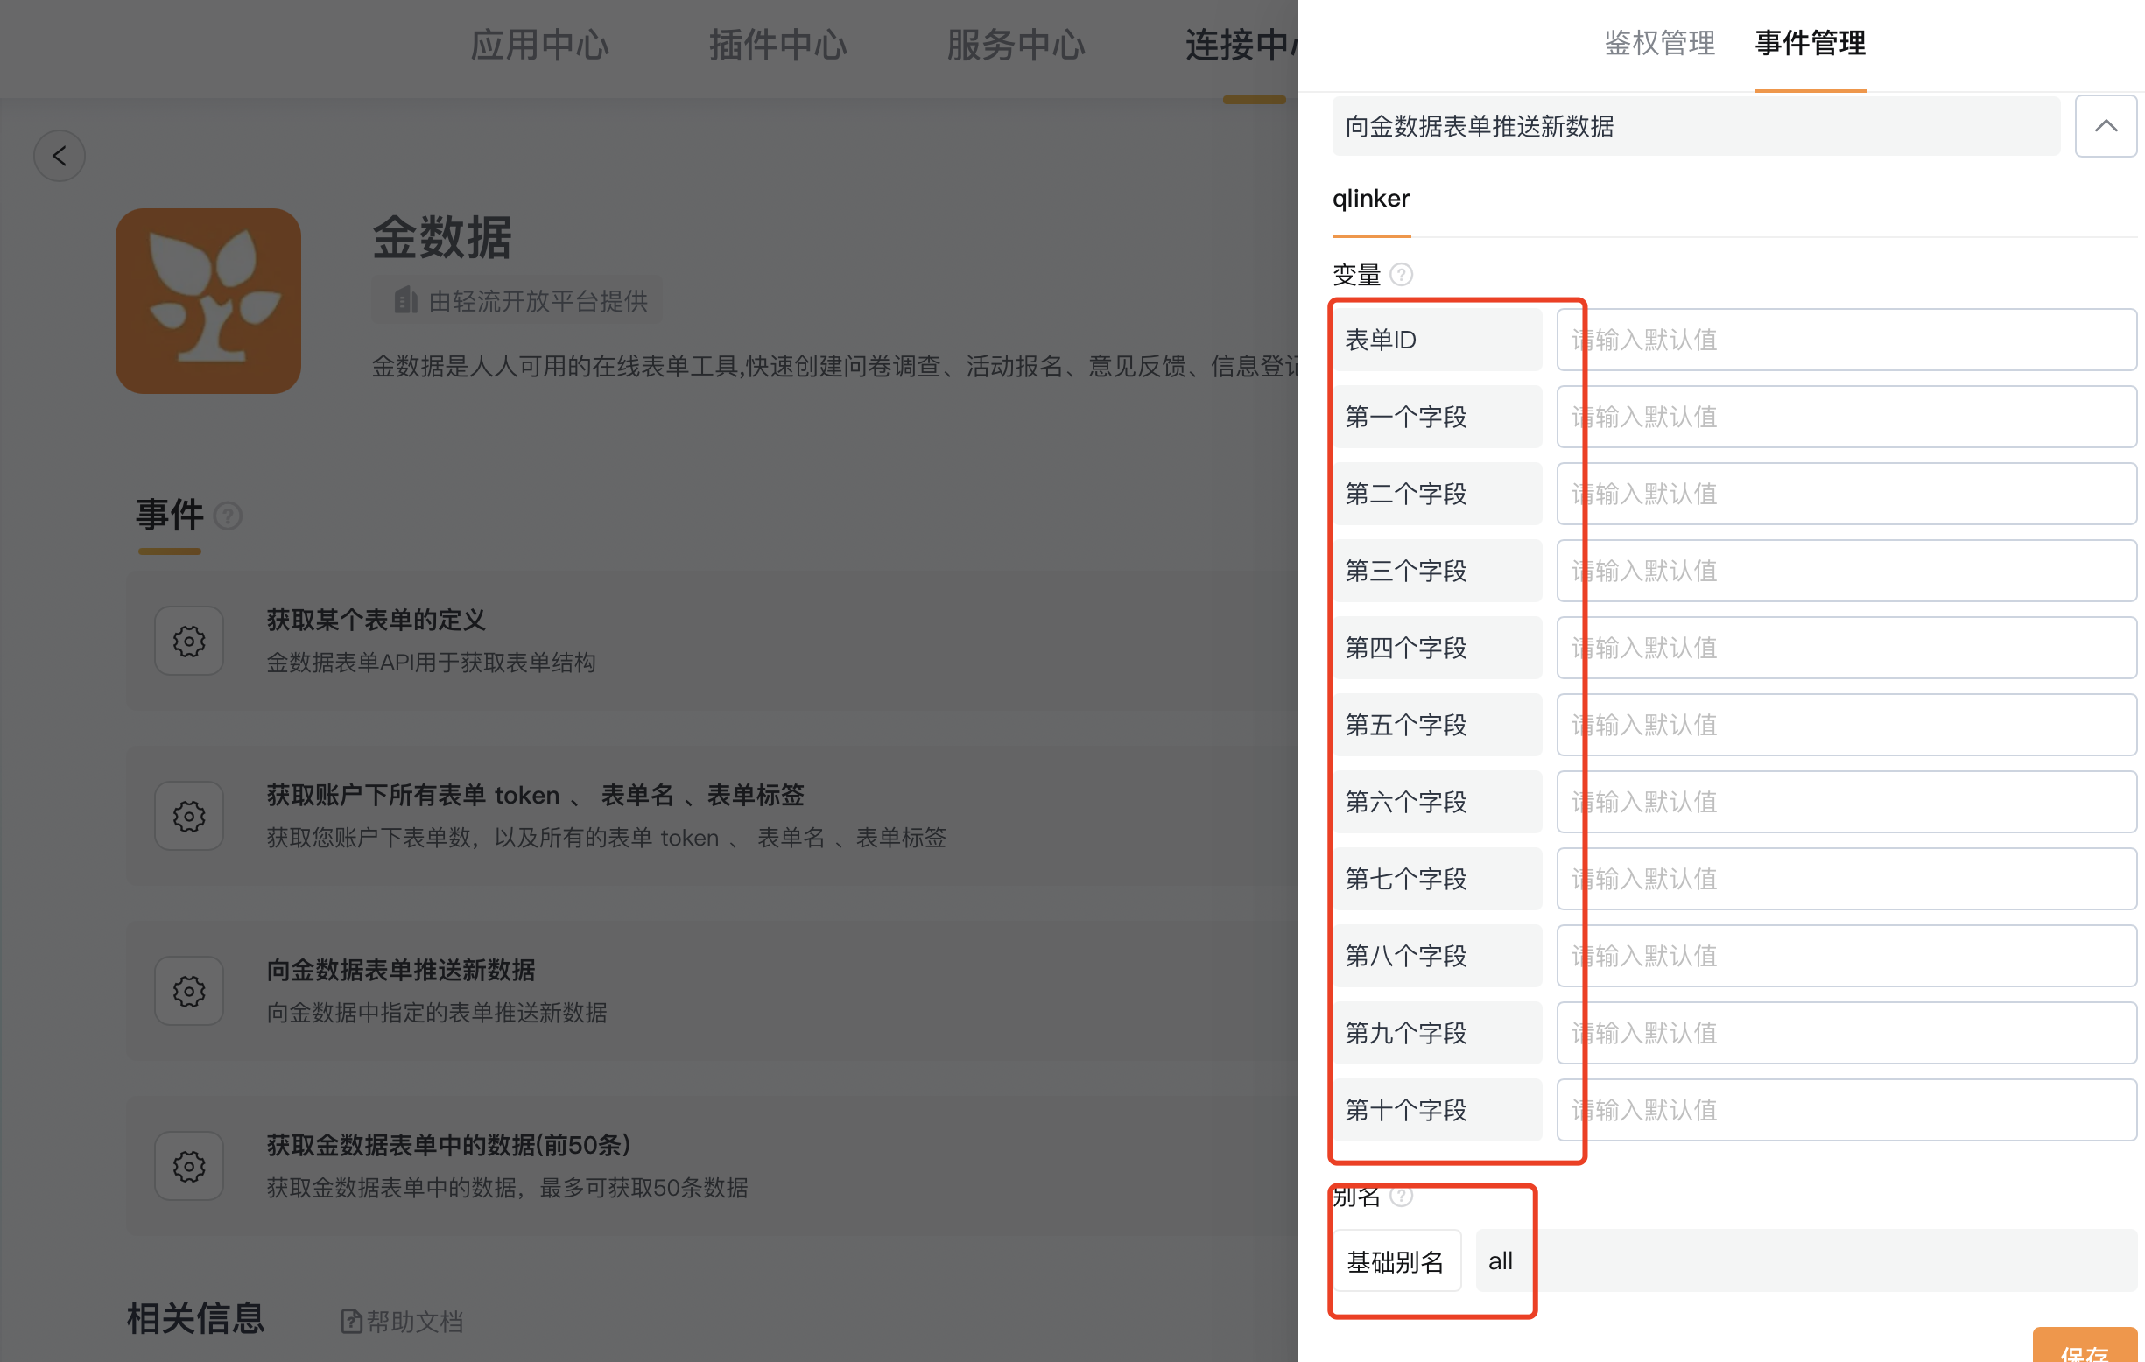Click the 保存 button

2085,1345
